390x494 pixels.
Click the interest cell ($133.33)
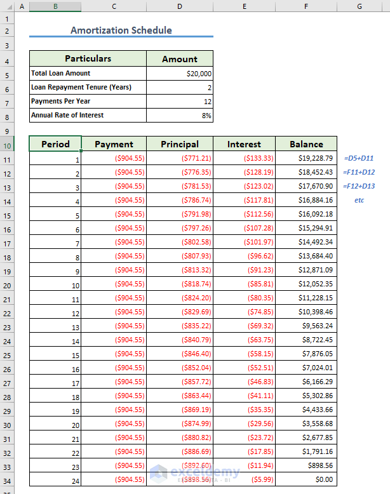(x=245, y=158)
